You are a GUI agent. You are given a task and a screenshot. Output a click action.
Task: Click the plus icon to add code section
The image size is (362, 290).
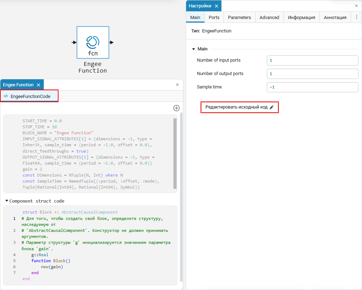(176, 108)
